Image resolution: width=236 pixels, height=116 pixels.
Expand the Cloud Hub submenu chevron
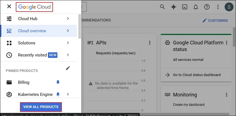pyautogui.click(x=68, y=18)
